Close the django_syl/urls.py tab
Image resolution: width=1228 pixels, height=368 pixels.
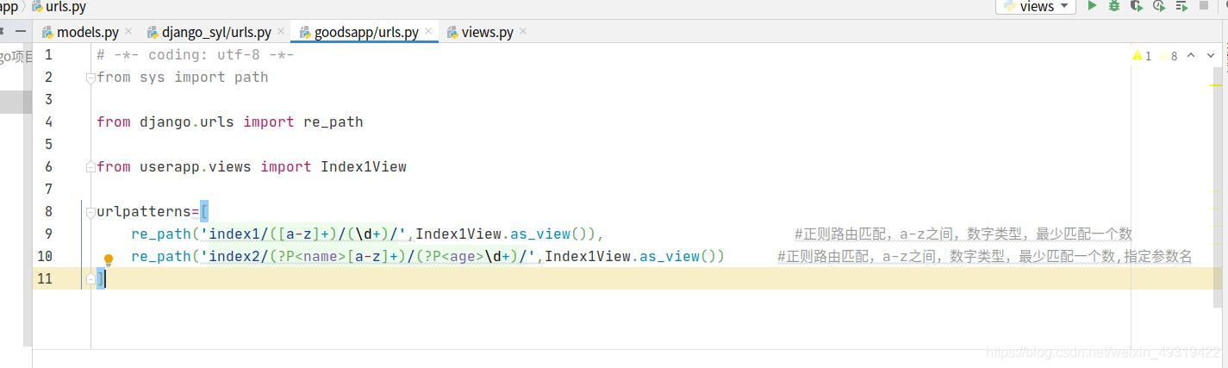(281, 32)
